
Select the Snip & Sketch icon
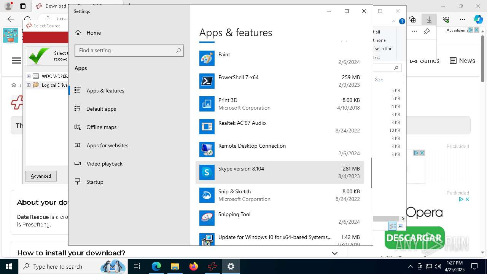tap(207, 195)
